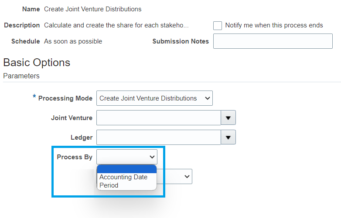Choose Period from the Process By list
The image size is (341, 218).
click(109, 185)
